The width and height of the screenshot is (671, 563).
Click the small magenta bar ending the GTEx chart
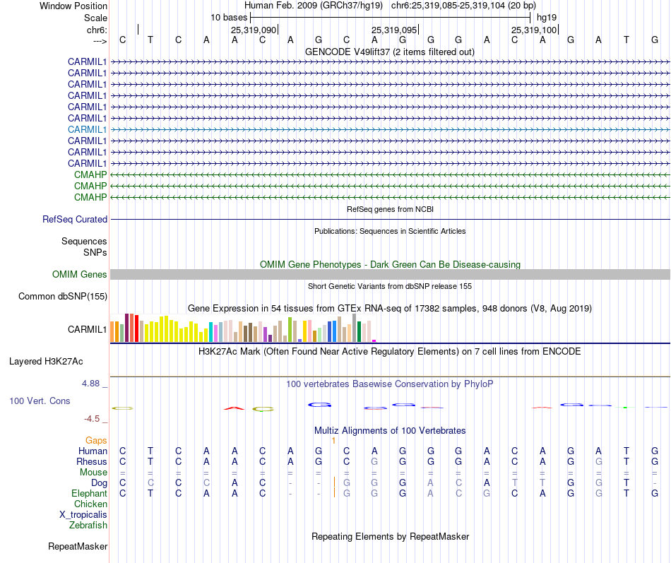click(374, 340)
